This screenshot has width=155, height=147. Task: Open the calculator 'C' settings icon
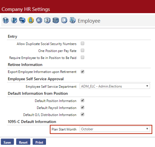(x=22, y=20)
